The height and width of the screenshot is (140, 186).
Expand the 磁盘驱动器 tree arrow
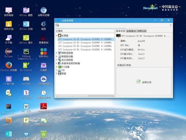click(56, 56)
